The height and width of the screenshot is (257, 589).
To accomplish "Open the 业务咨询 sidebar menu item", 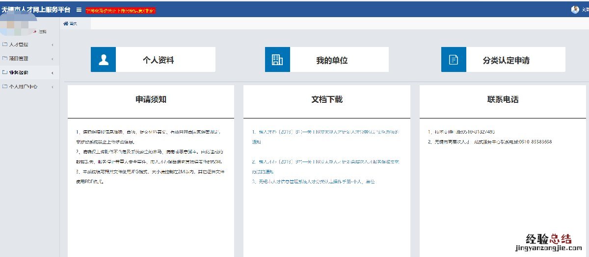I will pos(19,72).
